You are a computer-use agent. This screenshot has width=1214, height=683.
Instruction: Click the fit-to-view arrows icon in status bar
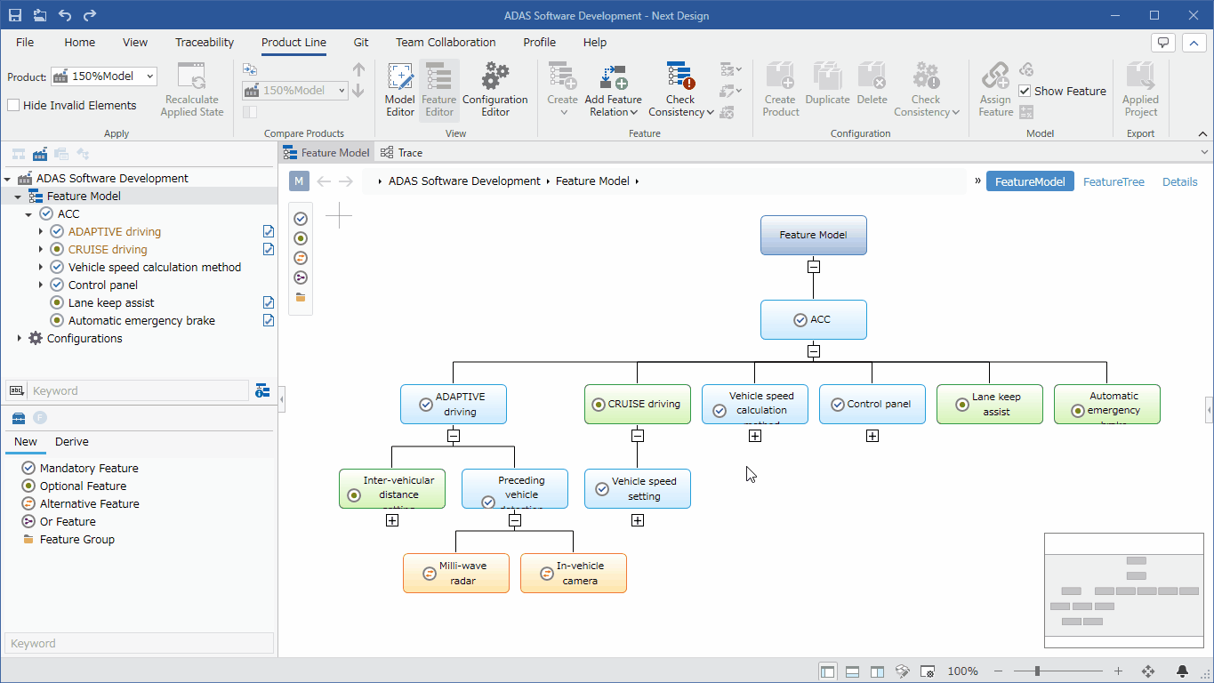pyautogui.click(x=1147, y=671)
